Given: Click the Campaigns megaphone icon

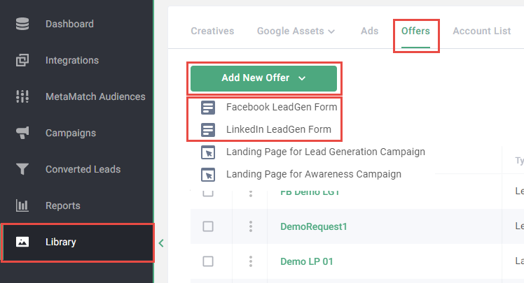Looking at the screenshot, I should [22, 133].
